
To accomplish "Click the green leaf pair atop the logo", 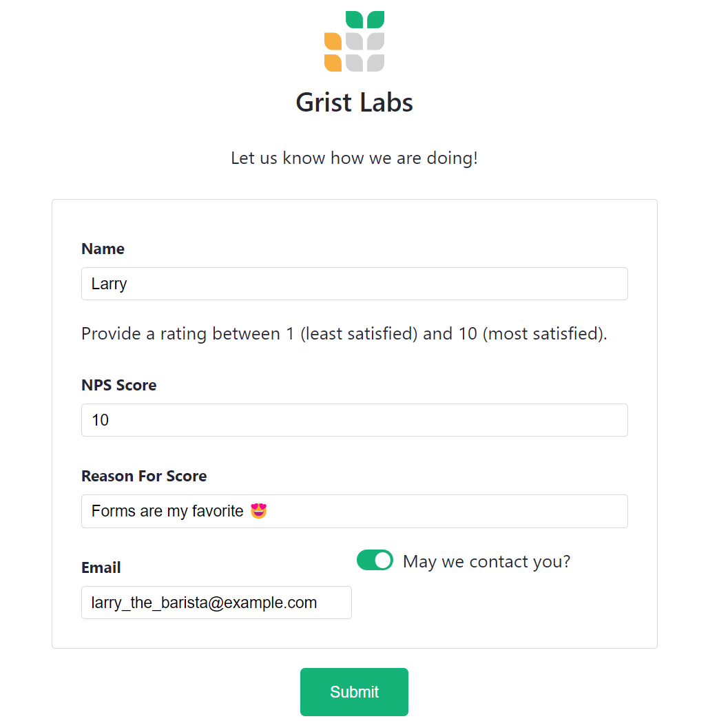I will click(x=365, y=19).
